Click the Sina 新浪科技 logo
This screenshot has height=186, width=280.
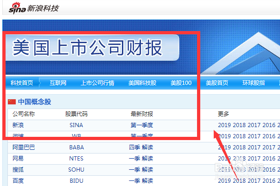pyautogui.click(x=34, y=8)
